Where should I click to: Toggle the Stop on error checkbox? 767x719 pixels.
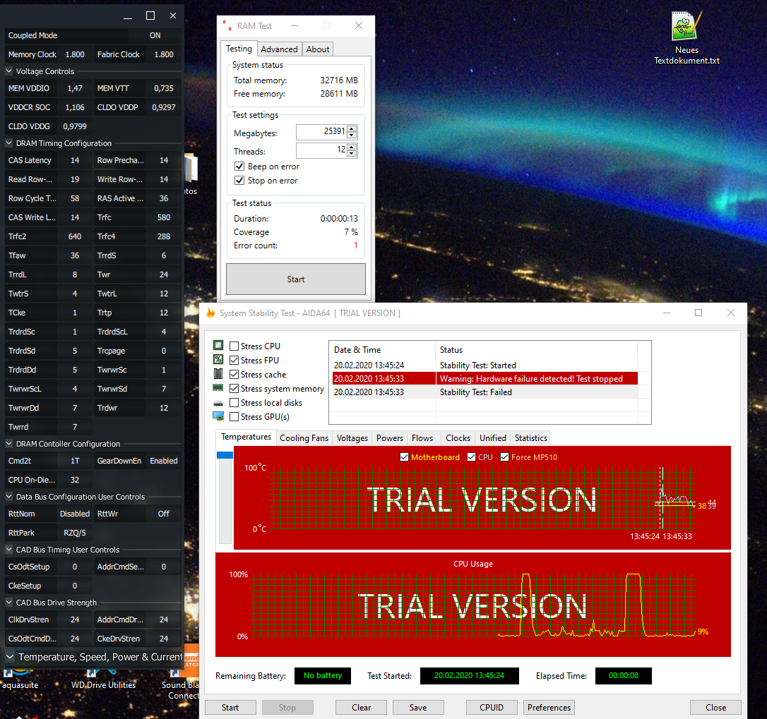tap(239, 181)
